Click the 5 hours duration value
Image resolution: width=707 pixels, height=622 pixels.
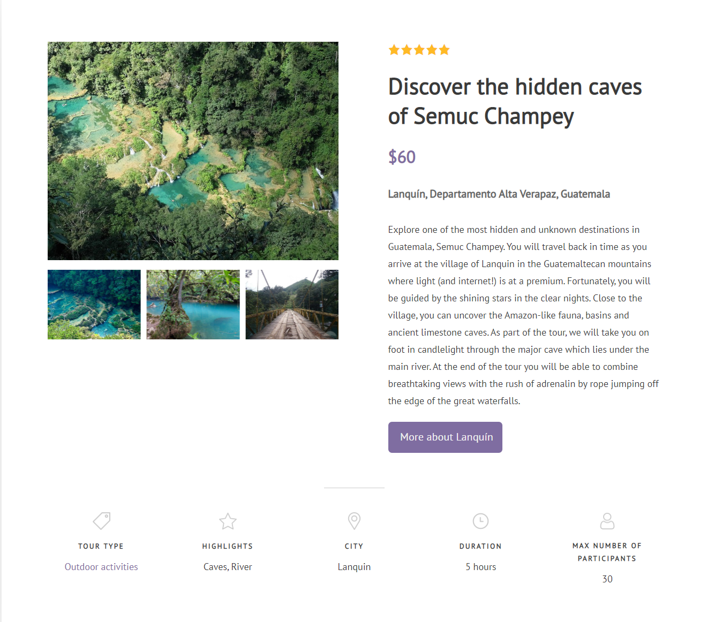(x=480, y=567)
